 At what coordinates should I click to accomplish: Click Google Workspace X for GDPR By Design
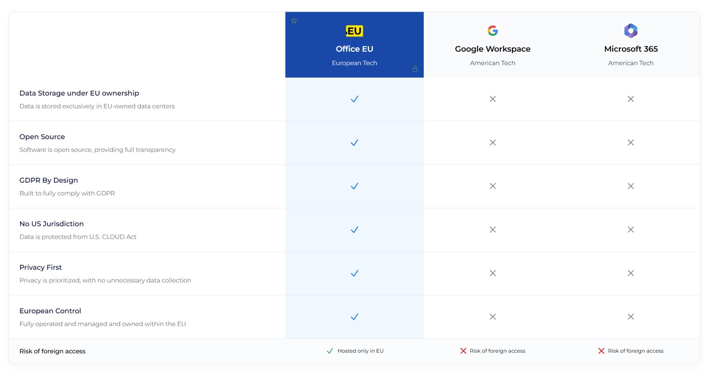493,186
